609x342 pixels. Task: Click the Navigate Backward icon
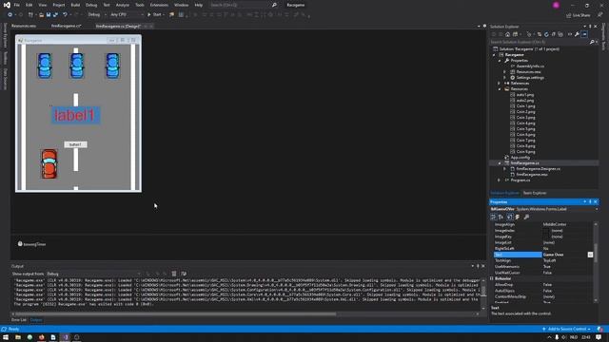point(10,15)
